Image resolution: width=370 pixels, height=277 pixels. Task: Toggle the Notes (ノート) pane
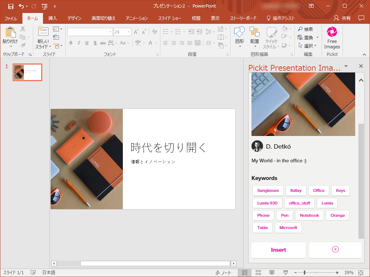[223, 273]
